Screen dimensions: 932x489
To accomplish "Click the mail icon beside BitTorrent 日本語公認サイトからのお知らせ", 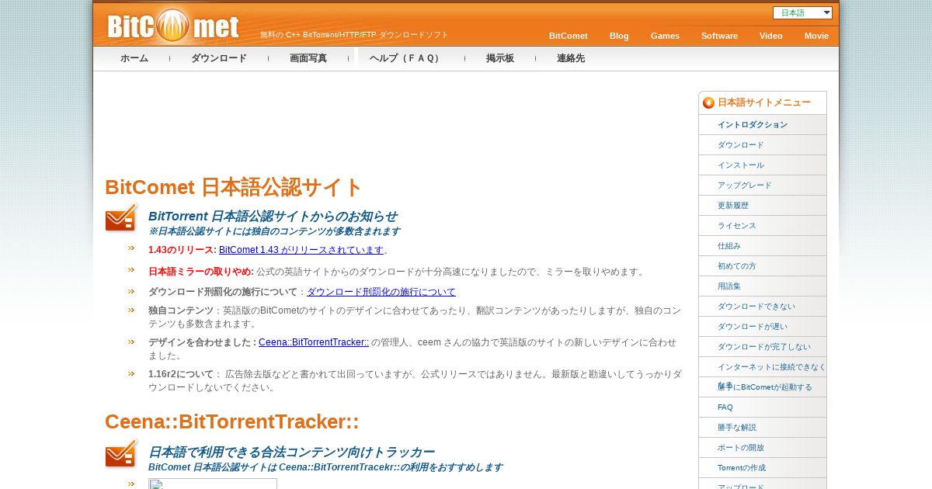I will click(x=121, y=217).
